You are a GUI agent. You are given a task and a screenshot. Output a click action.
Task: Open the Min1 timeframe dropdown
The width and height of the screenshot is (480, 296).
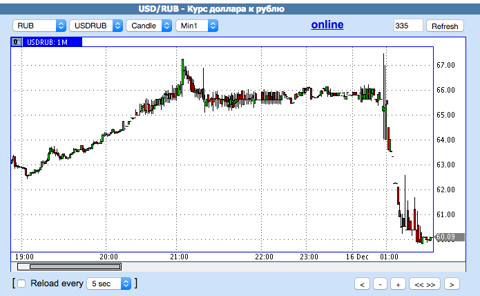click(197, 26)
